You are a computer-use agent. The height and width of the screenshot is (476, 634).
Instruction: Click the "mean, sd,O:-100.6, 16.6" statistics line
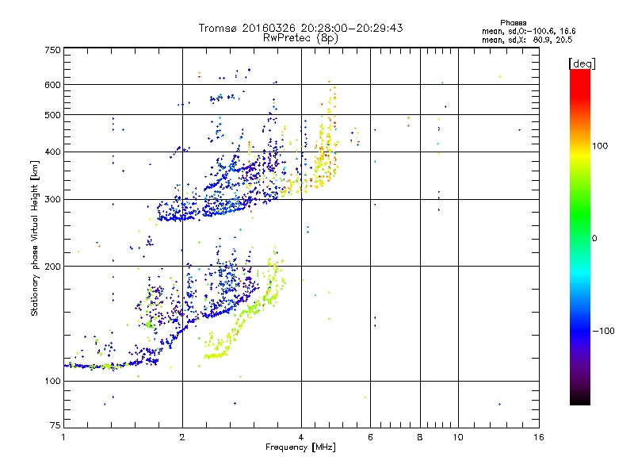click(x=529, y=31)
